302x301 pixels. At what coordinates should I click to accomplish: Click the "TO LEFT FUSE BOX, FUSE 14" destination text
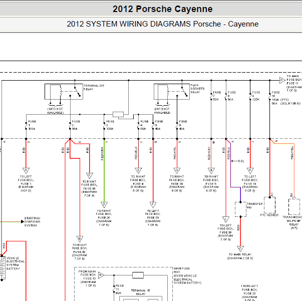(250, 183)
